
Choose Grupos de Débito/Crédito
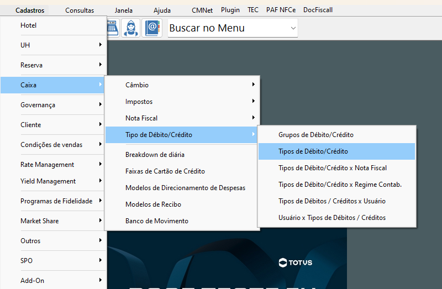[336, 135]
